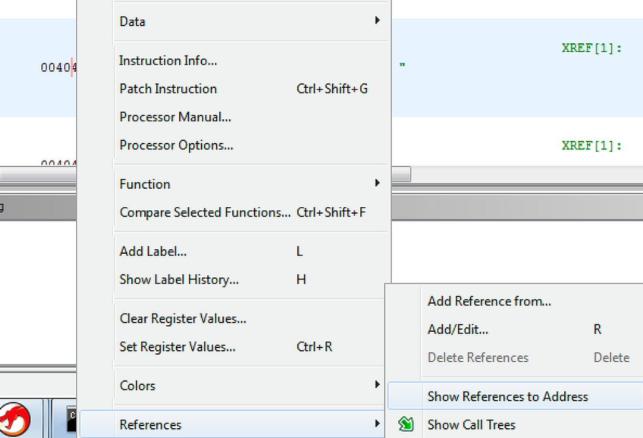Choose Set Register Values...
Image resolution: width=643 pixels, height=438 pixels.
[x=251, y=347]
